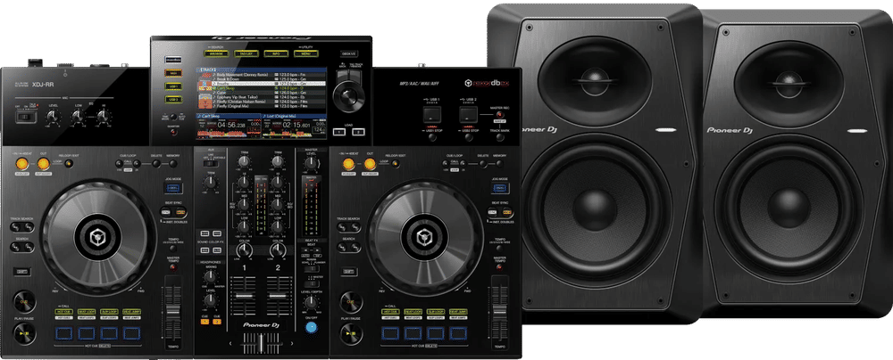Push the right deck RELOOP/EXIT button
The image size is (893, 360).
pyautogui.click(x=396, y=164)
